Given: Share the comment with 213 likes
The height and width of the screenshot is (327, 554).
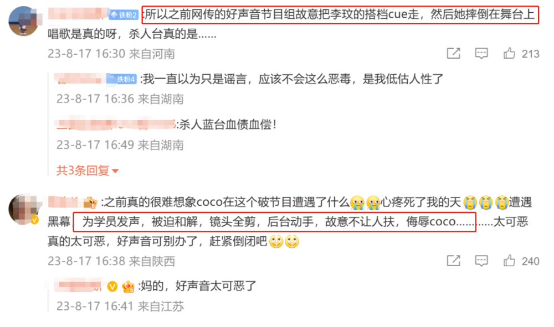Looking at the screenshot, I should coord(453,54).
